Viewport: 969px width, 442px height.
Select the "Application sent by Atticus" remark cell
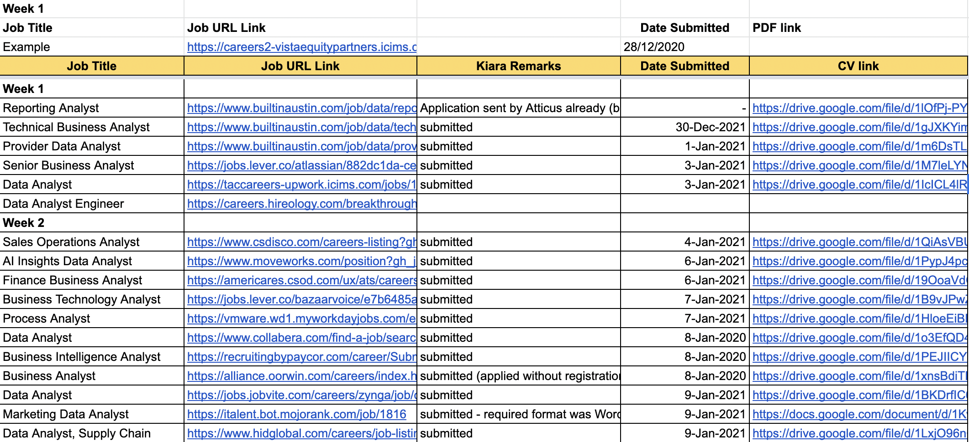[x=519, y=108]
